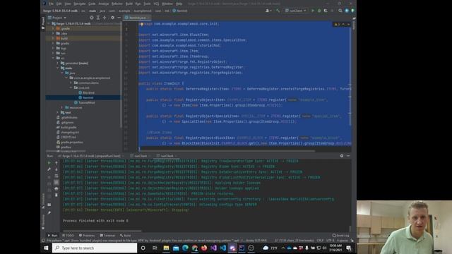The height and width of the screenshot is (254, 452).
Task: Open the Build menu
Action: point(129,4)
